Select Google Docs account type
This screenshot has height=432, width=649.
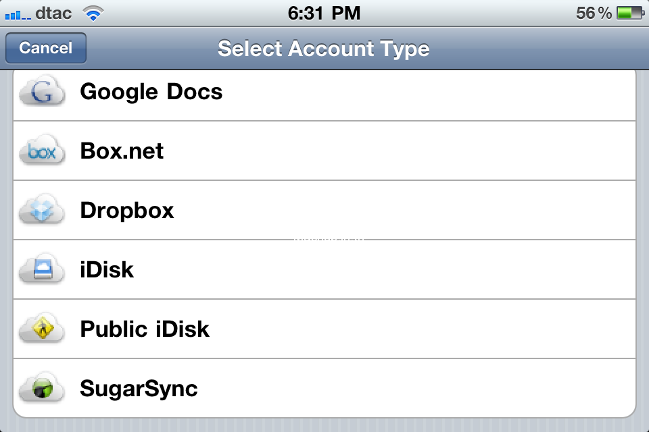[151, 92]
